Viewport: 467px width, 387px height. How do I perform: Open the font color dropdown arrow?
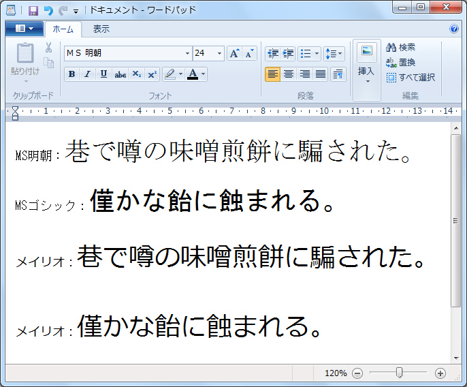click(204, 74)
